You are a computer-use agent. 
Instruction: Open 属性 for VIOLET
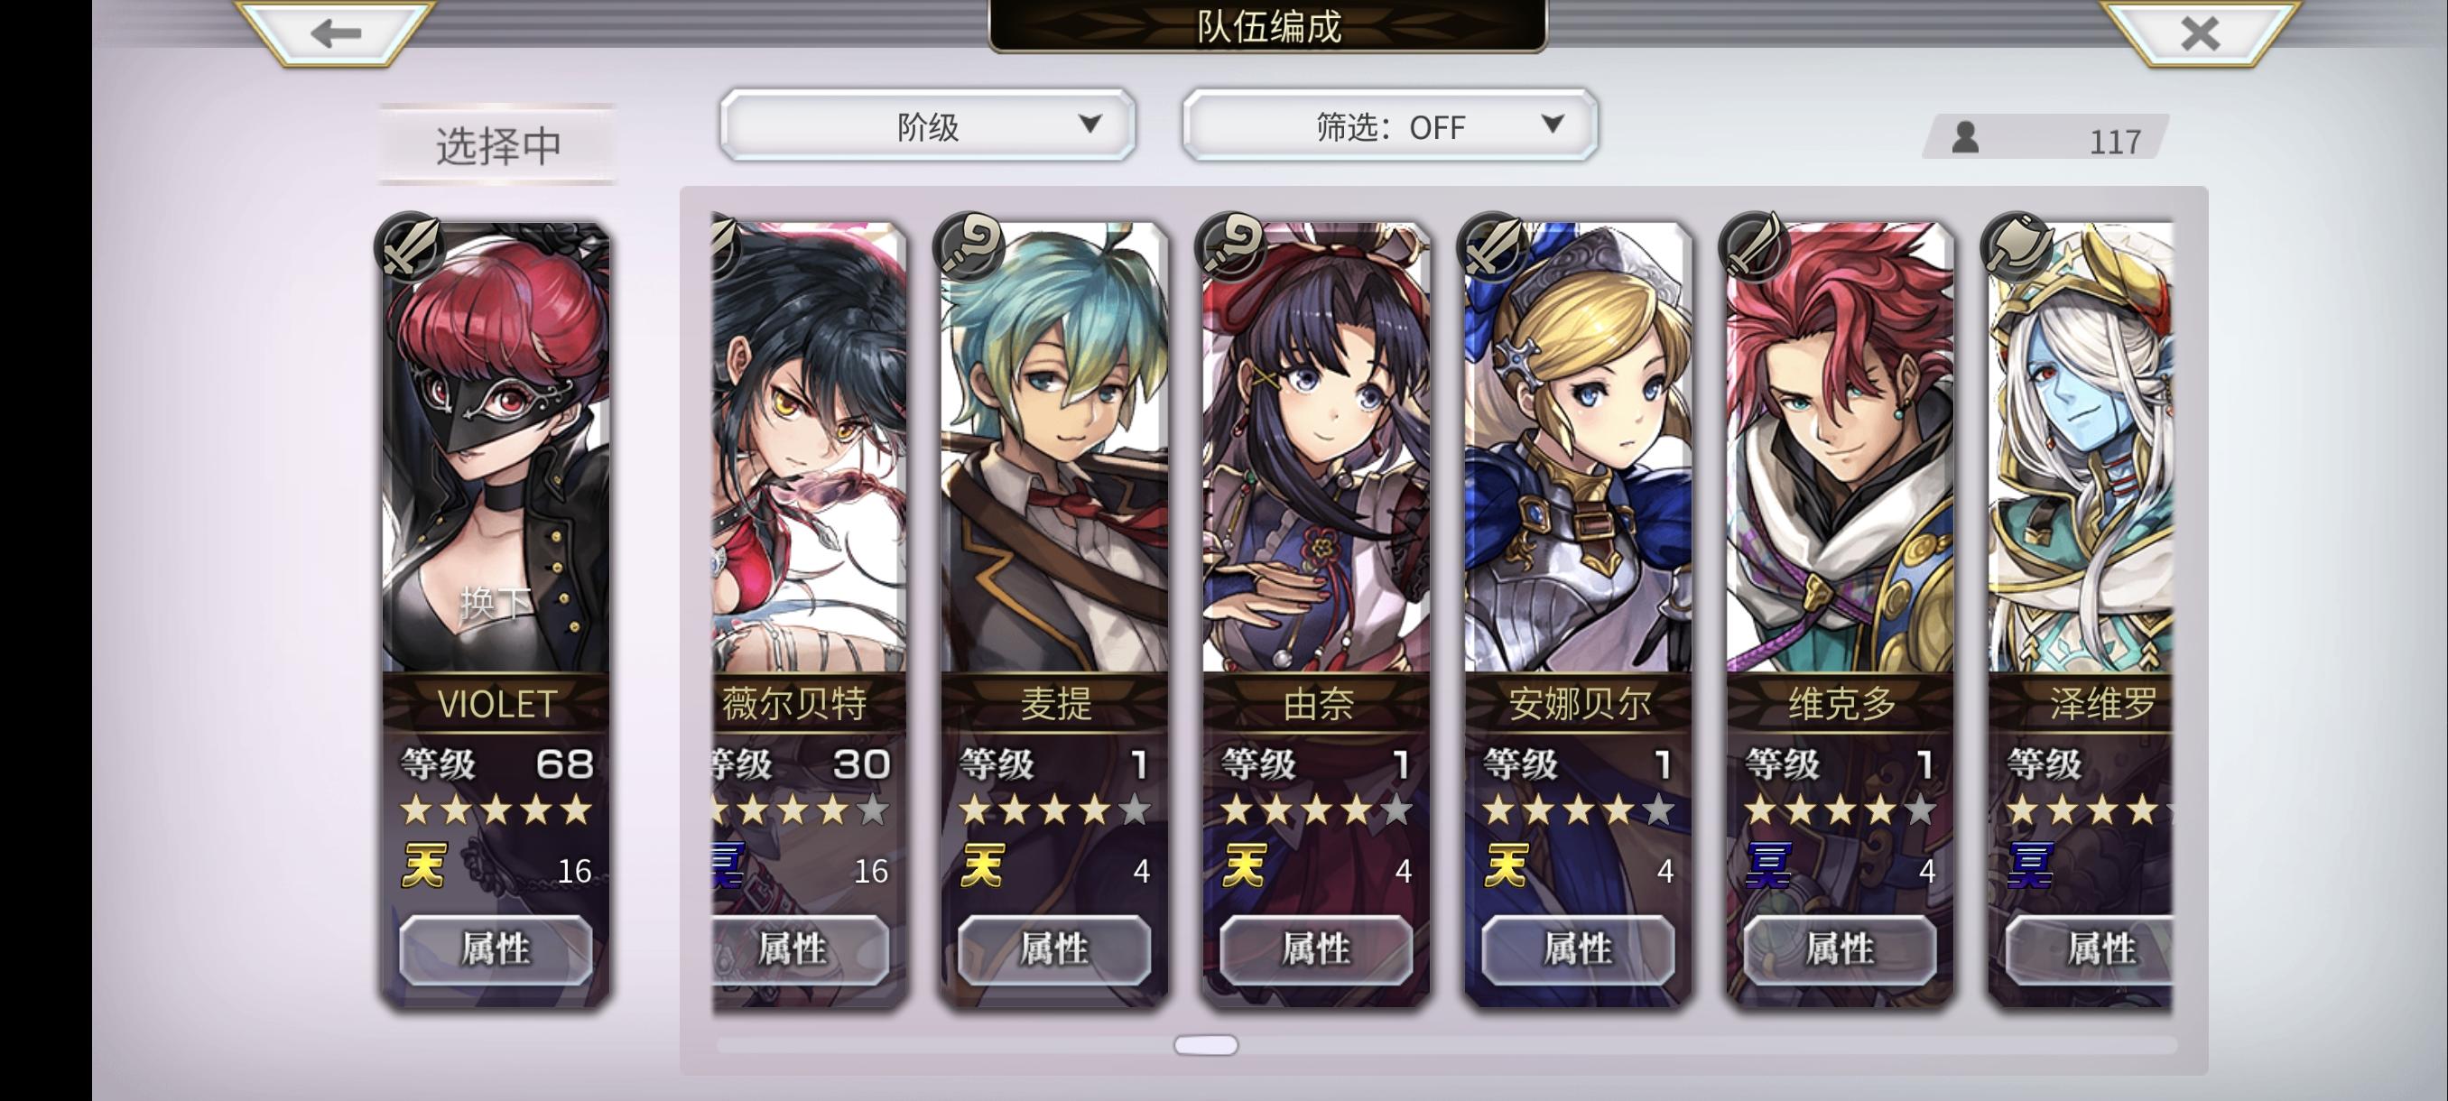[496, 949]
